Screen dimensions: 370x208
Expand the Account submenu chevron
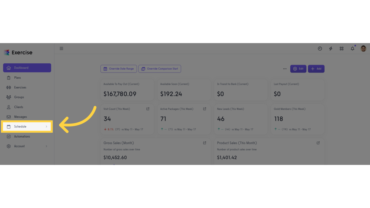coord(46,146)
